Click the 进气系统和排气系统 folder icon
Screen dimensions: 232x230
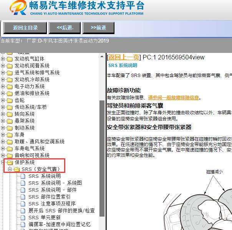point(10,73)
